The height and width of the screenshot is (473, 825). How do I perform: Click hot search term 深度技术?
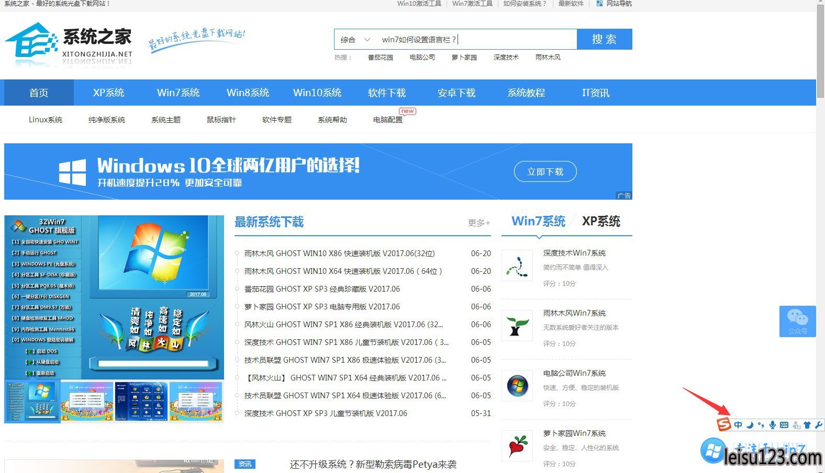506,57
